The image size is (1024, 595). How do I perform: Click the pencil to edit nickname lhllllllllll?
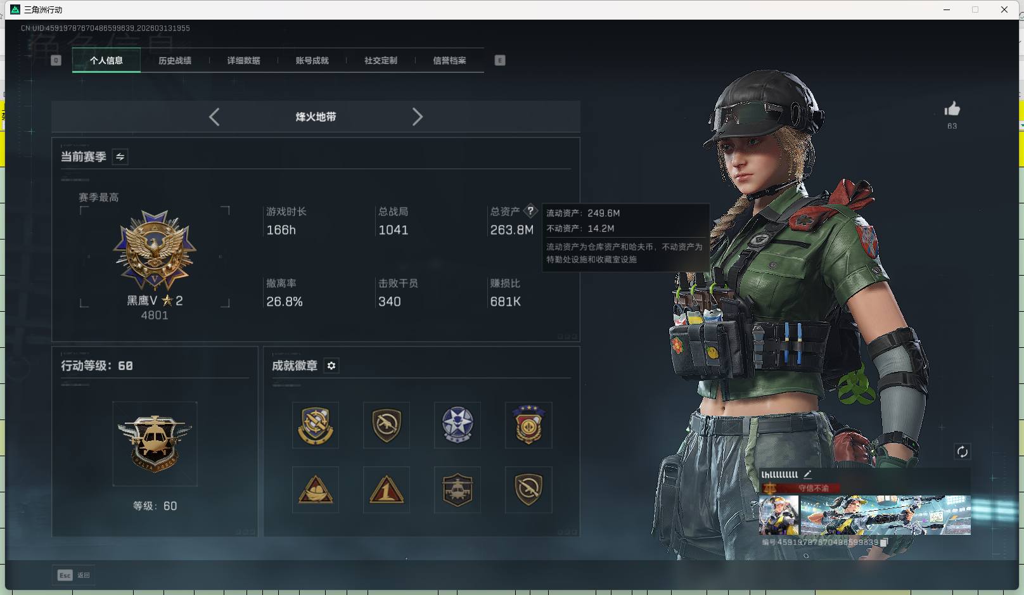coord(808,473)
